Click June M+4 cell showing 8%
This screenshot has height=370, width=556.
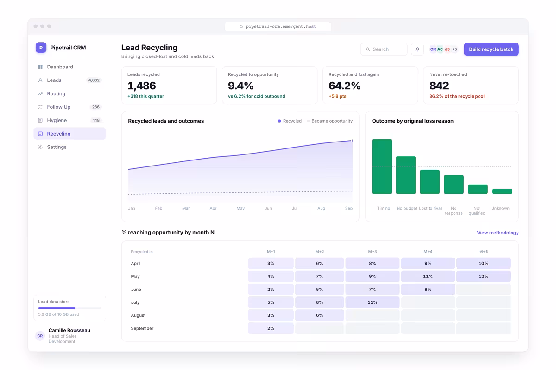click(428, 290)
